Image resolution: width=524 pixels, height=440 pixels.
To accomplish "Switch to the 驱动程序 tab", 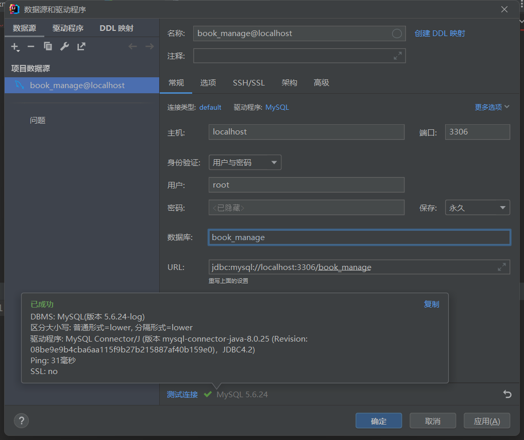I will click(68, 28).
